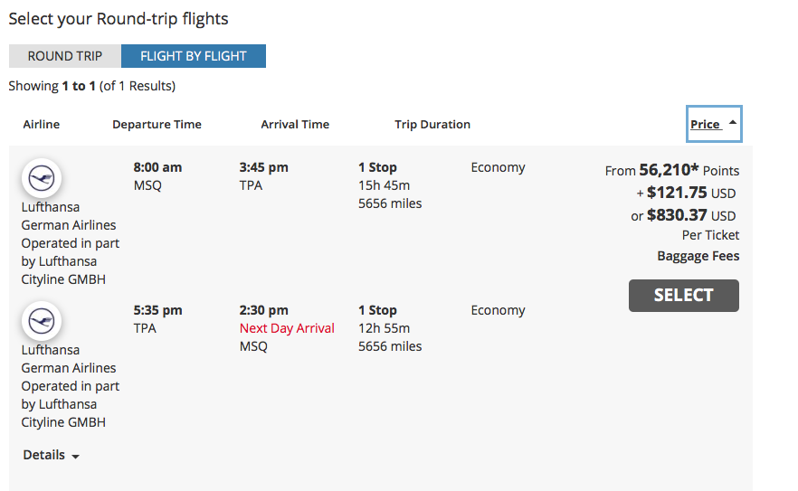Sort by Arrival Time header
The width and height of the screenshot is (798, 491).
pos(295,124)
